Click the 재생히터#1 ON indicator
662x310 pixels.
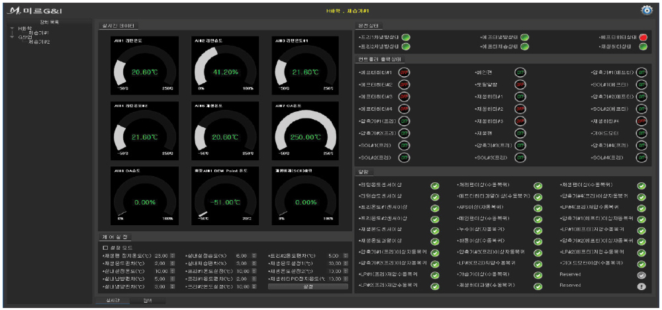coord(520,97)
